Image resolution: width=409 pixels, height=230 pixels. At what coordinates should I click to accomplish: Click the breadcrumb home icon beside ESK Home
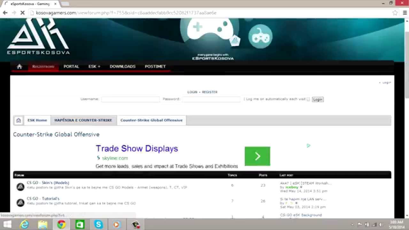point(19,120)
